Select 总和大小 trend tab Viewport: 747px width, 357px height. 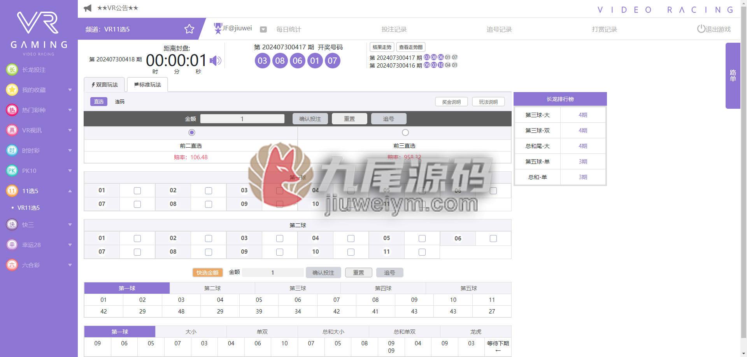pyautogui.click(x=333, y=332)
